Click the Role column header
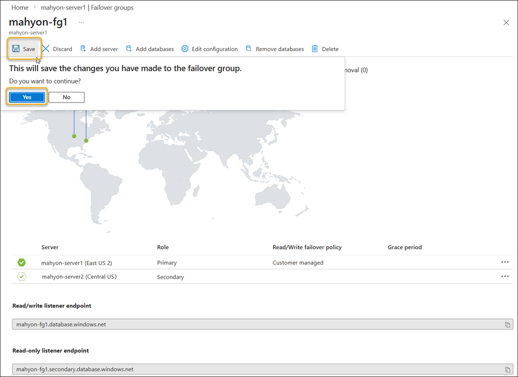The width and height of the screenshot is (518, 377). tap(163, 247)
